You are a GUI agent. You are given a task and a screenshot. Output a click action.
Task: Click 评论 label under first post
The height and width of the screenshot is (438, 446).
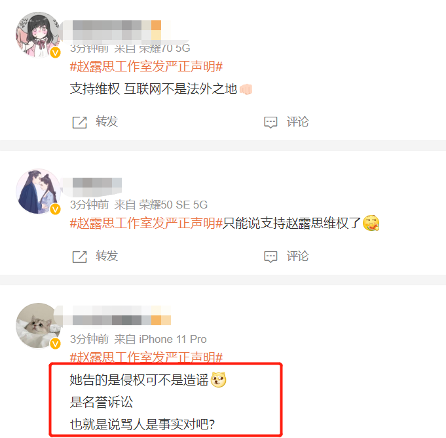coord(297,121)
